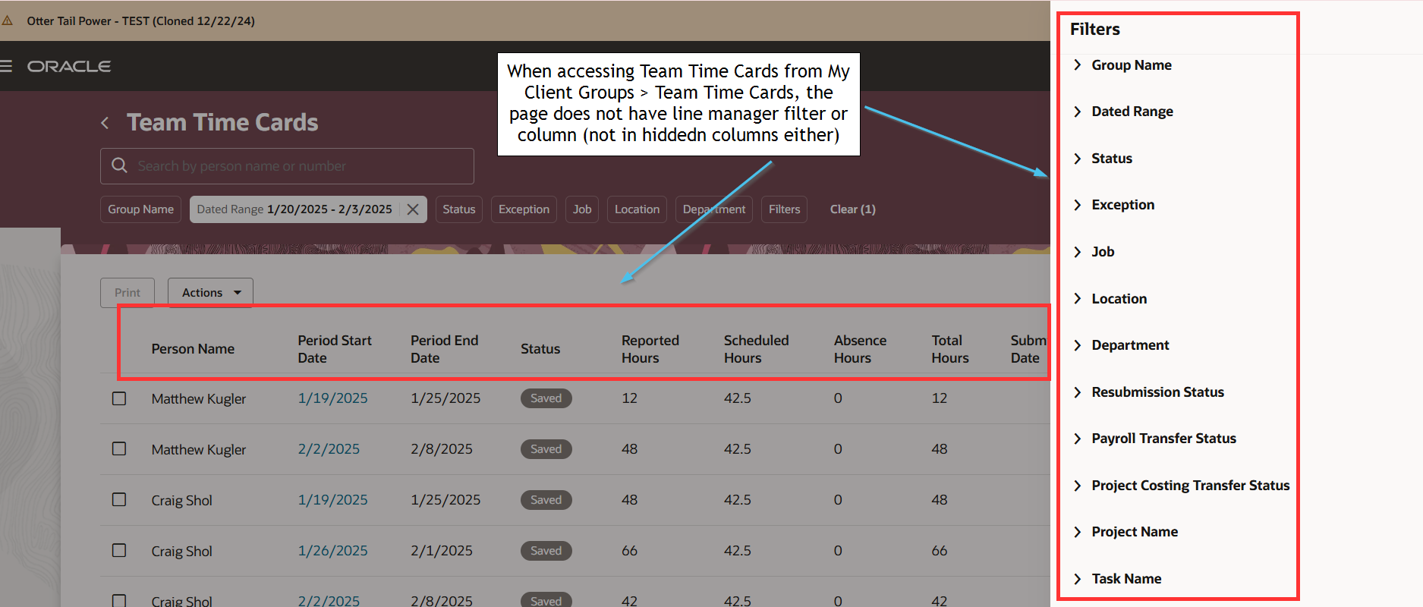Focus the person name search field
Image resolution: width=1423 pixels, height=607 pixels.
point(287,166)
